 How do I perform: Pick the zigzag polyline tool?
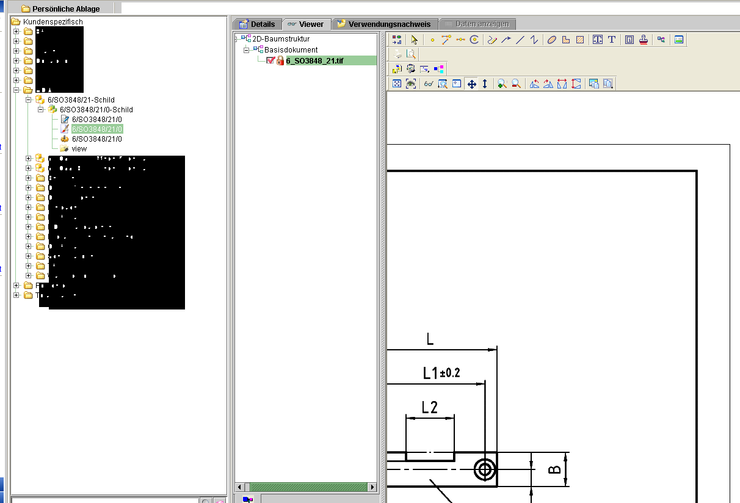(x=534, y=40)
